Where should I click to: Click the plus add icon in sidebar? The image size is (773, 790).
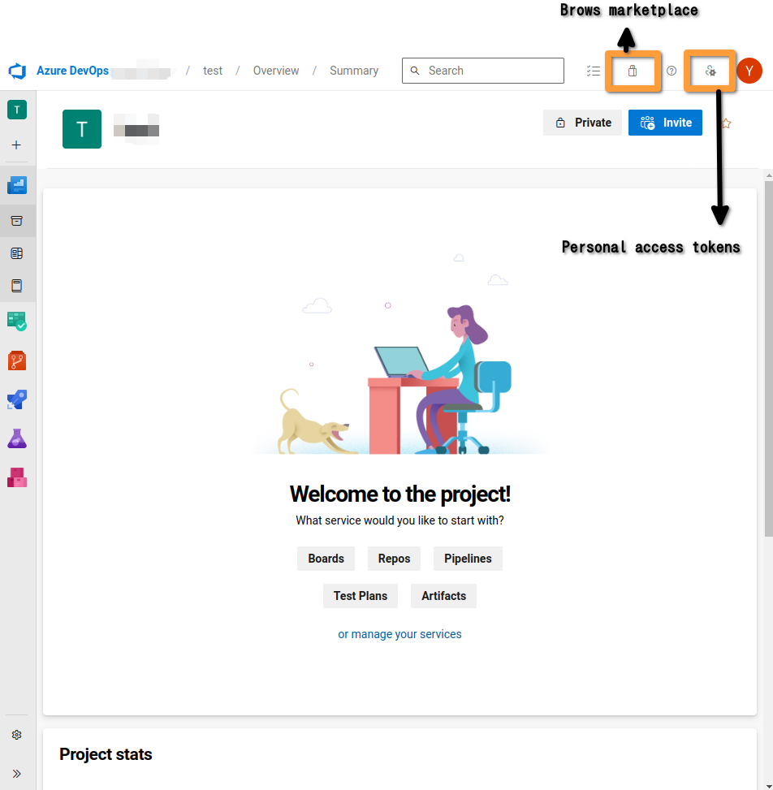point(16,145)
